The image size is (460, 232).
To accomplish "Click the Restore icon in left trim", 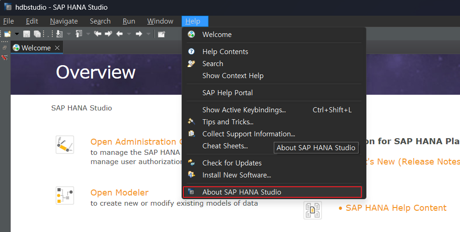I will tap(5, 48).
